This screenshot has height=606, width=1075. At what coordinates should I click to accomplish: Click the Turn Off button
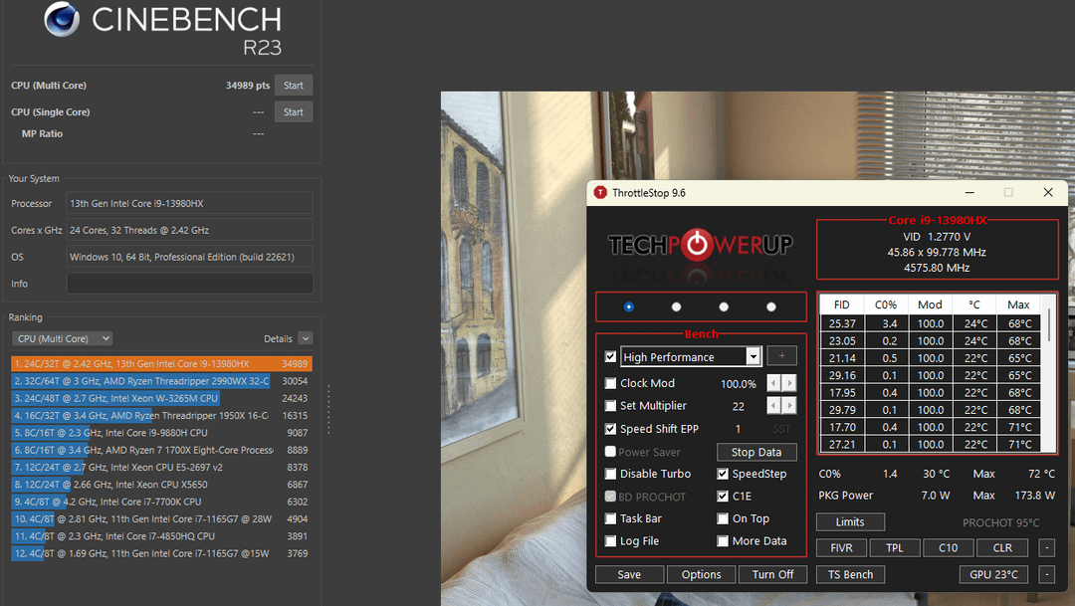[x=772, y=574]
